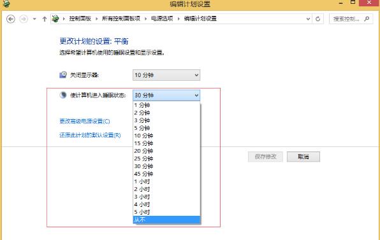Screen dimensions: 380x240
Task: Expand the address bar history dropdown
Action: point(308,19)
